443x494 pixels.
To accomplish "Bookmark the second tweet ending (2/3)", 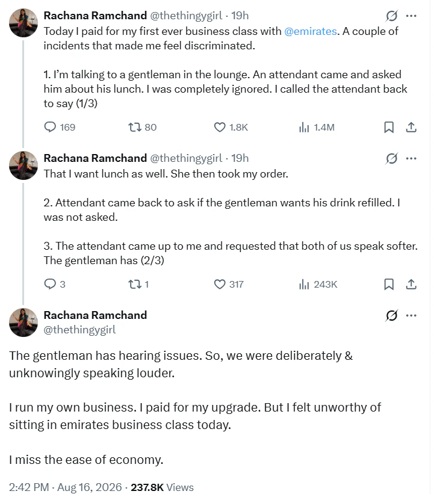I will click(389, 284).
